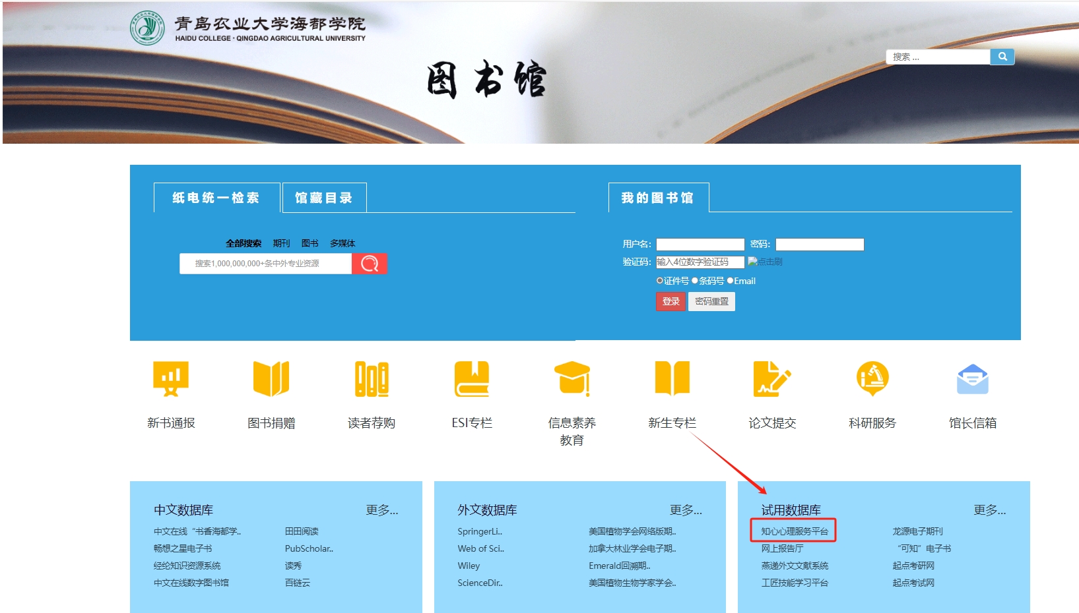This screenshot has height=613, width=1079.
Task: Select the 期刊 search category
Action: coord(281,243)
